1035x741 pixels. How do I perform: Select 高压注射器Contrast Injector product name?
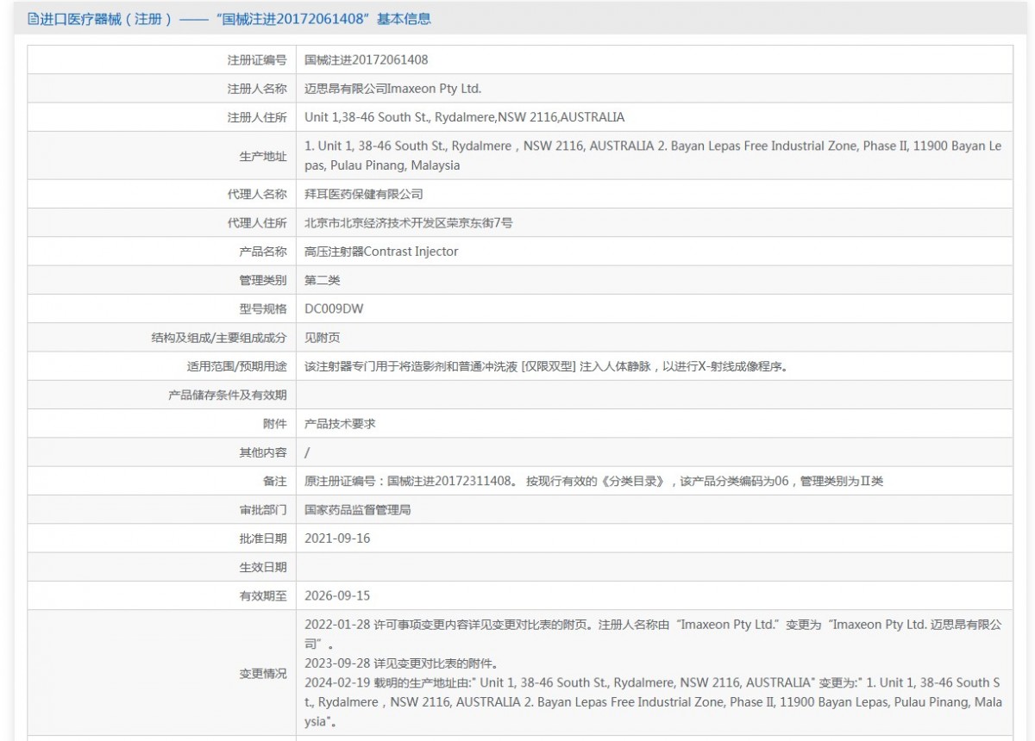click(x=382, y=251)
